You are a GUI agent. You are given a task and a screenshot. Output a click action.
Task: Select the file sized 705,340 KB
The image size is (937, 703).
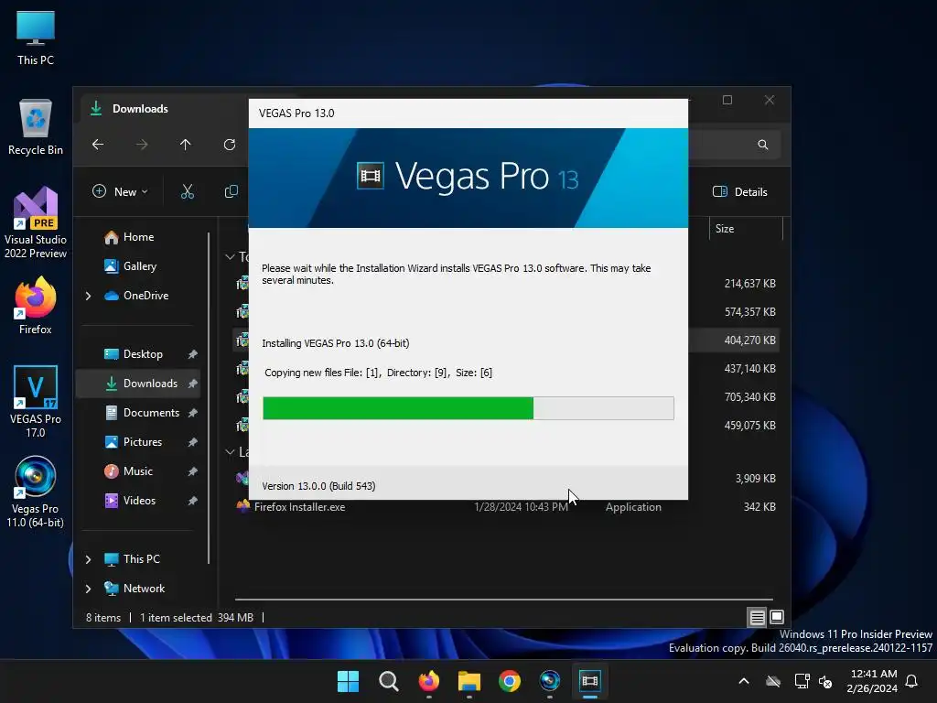point(750,397)
